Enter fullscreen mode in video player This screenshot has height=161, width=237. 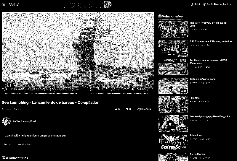click(149, 89)
